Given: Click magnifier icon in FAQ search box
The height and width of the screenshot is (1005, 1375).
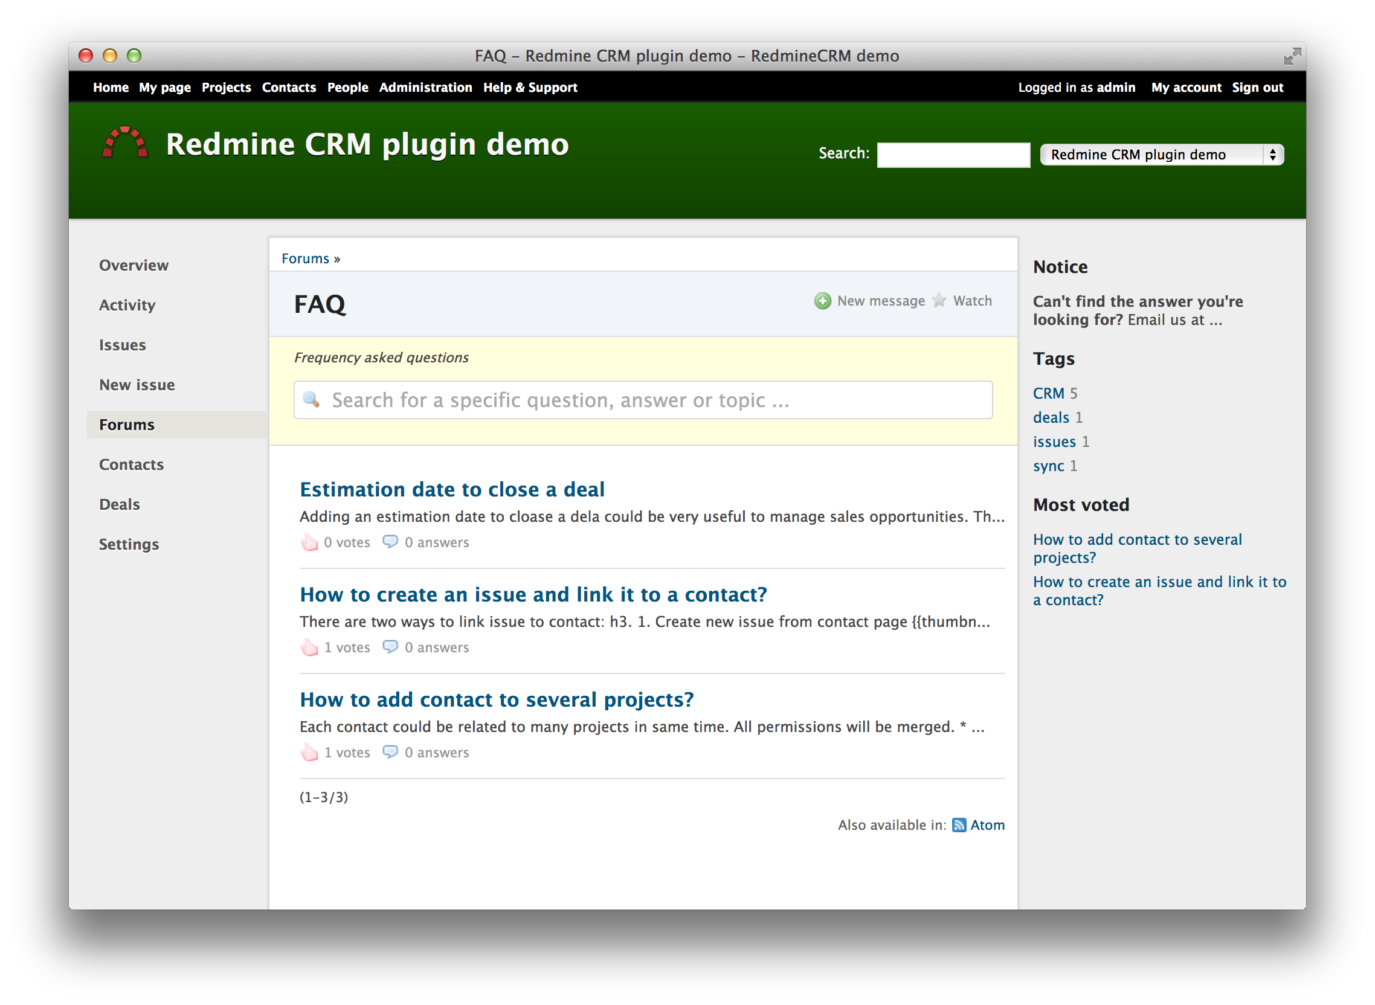Looking at the screenshot, I should click(312, 400).
